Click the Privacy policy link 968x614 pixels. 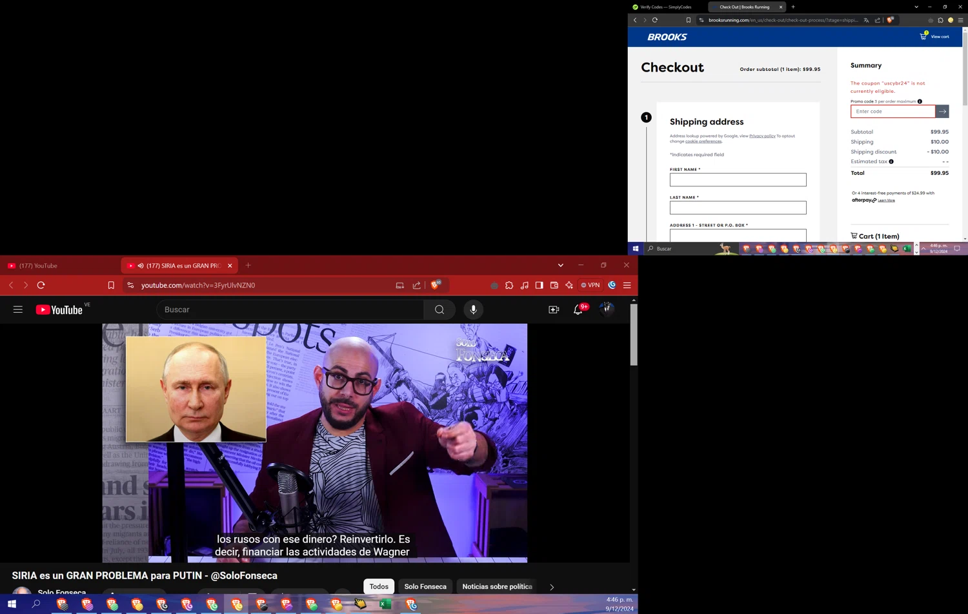(x=762, y=136)
